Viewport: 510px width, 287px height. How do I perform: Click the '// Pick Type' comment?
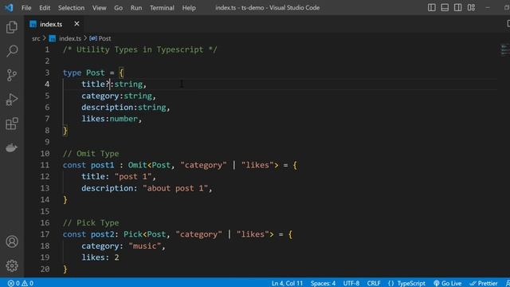(91, 222)
